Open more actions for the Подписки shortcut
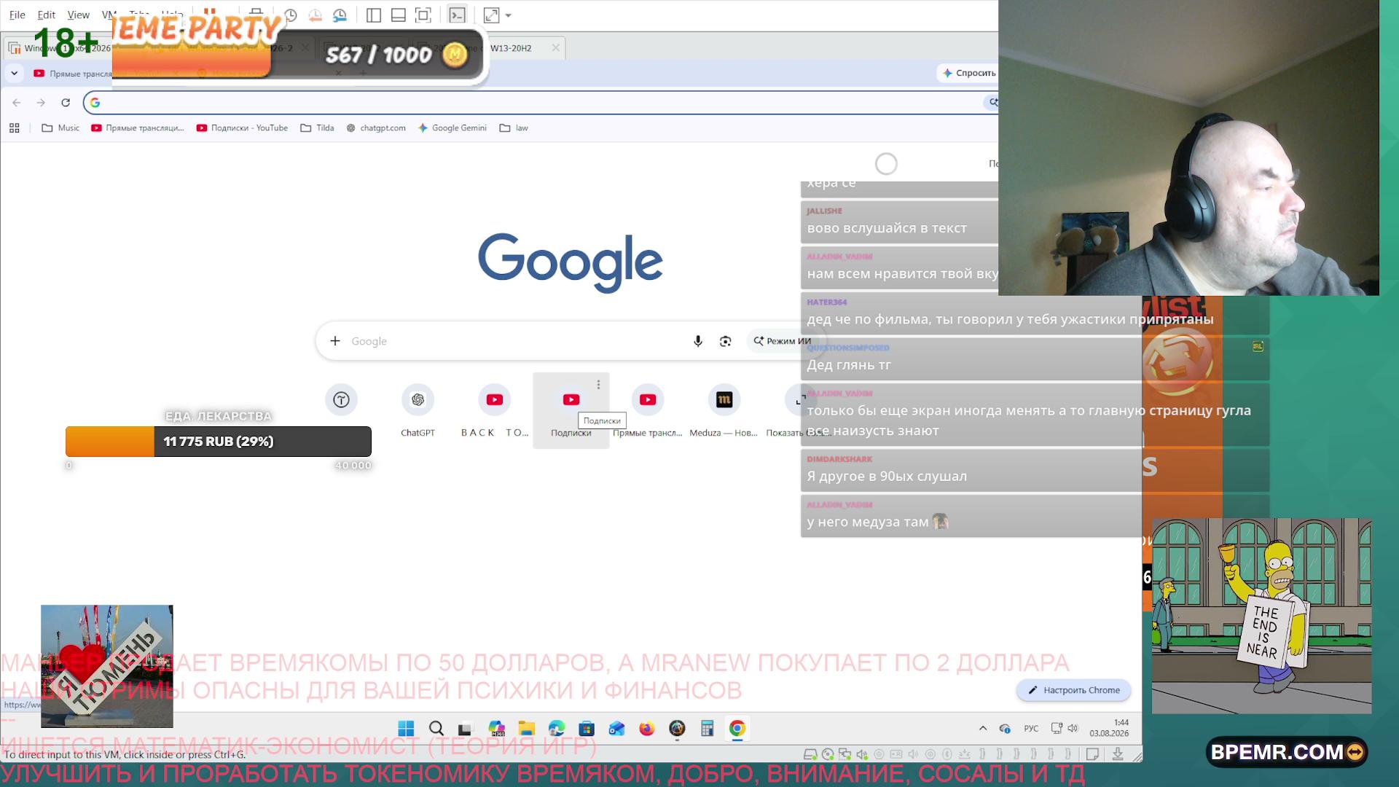Image resolution: width=1399 pixels, height=787 pixels. 598,385
